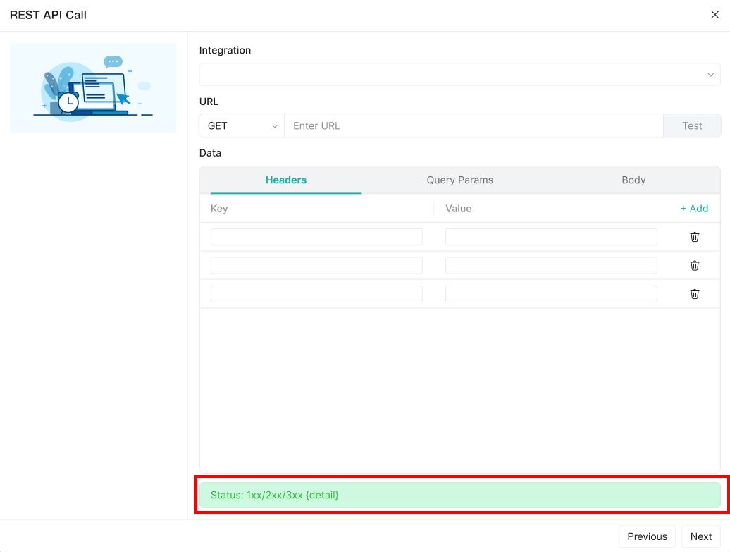Switch to the Query Params tab
The height and width of the screenshot is (552, 730).
coord(459,180)
